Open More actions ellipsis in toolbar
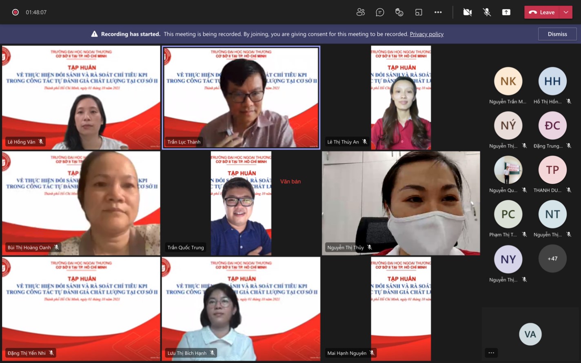Viewport: 581px width, 363px height. 438,12
